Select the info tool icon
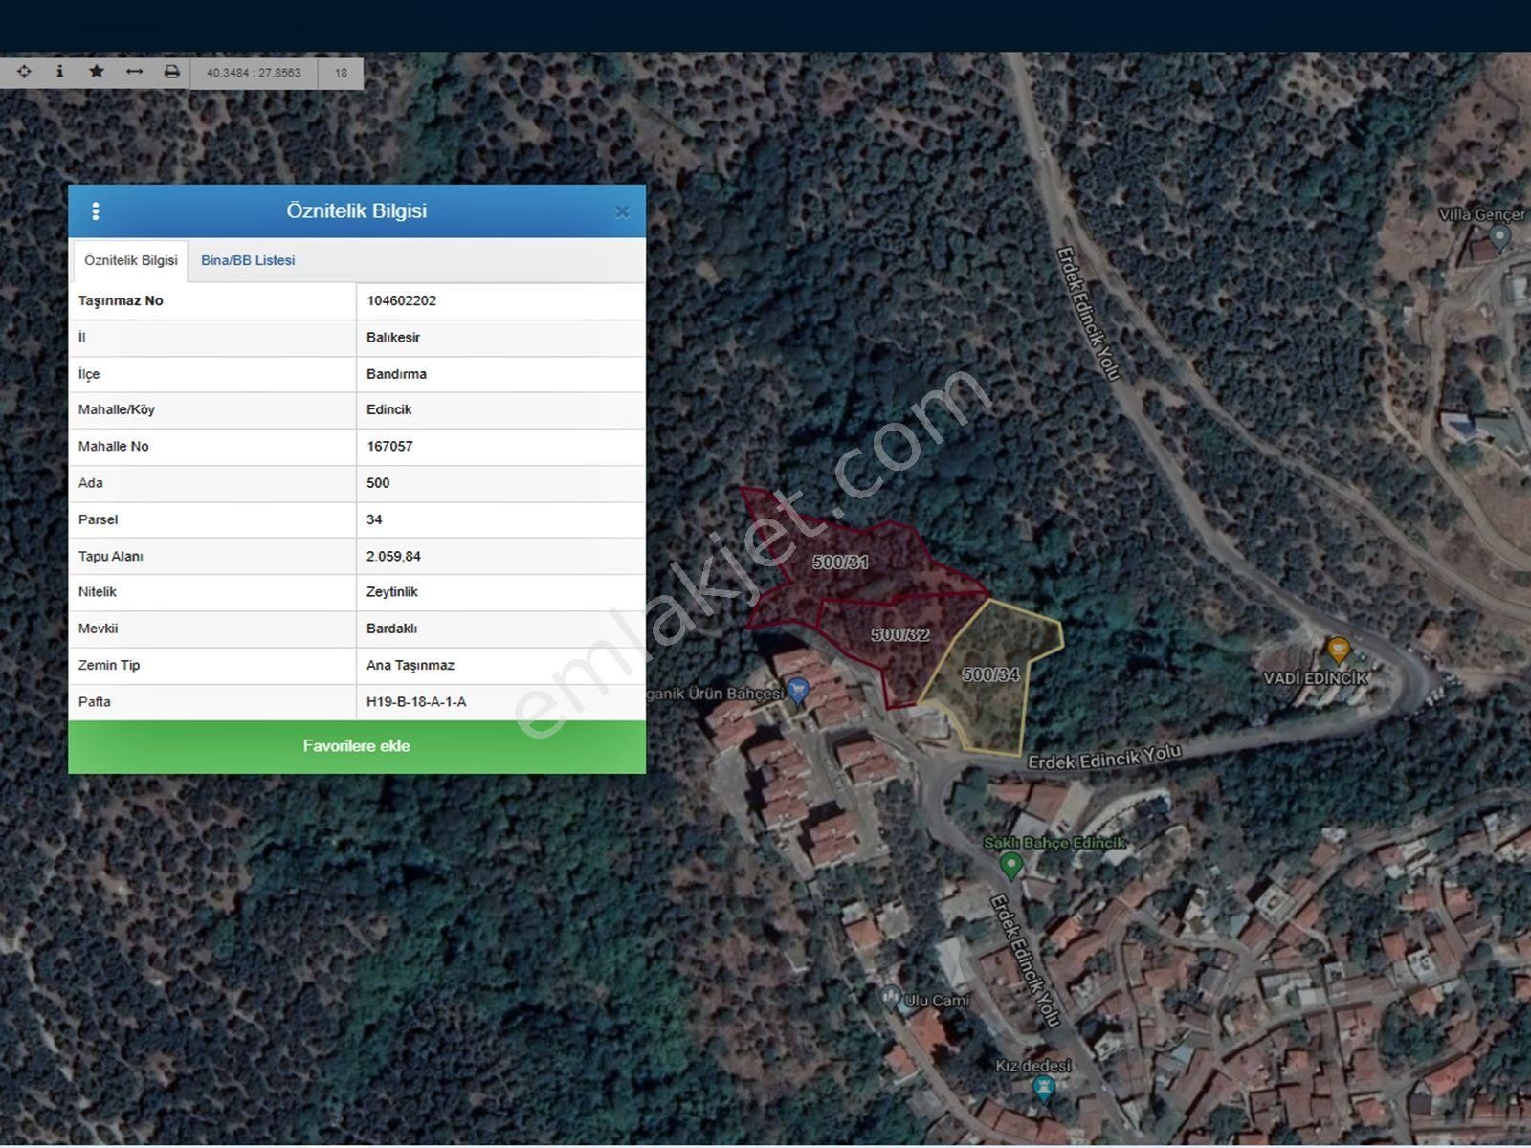This screenshot has height=1148, width=1531. coord(59,72)
